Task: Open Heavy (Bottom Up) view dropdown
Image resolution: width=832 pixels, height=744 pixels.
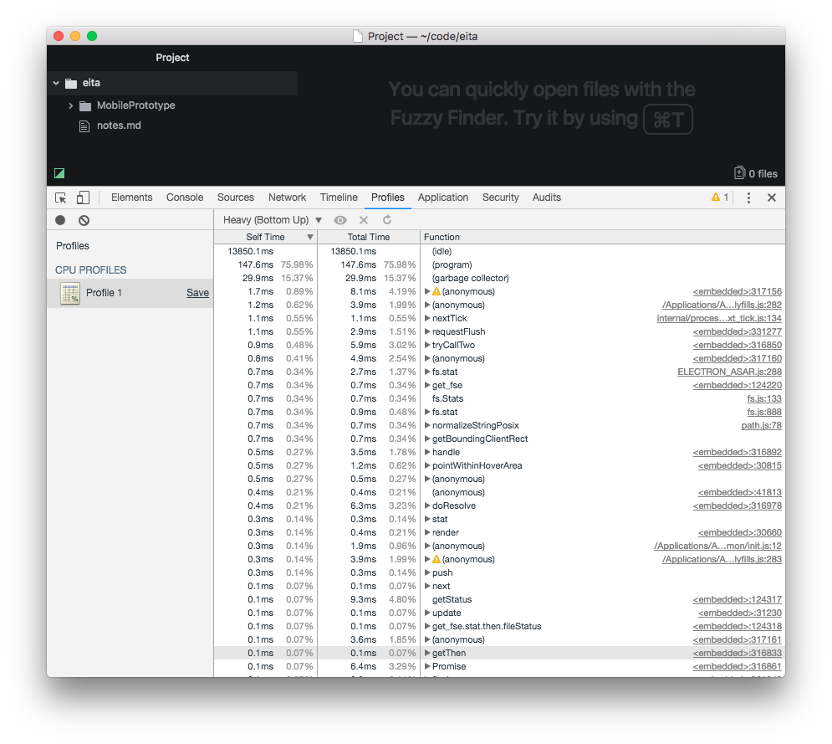Action: click(273, 220)
